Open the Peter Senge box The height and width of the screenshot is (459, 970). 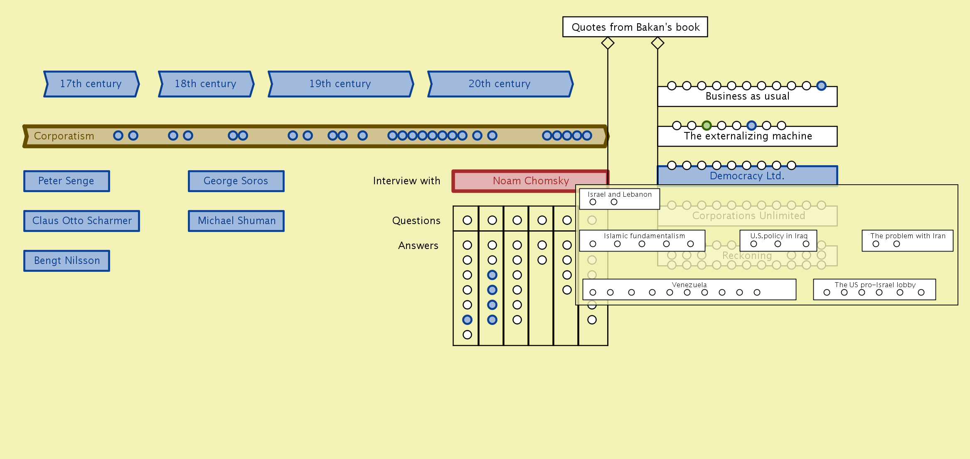coord(66,181)
